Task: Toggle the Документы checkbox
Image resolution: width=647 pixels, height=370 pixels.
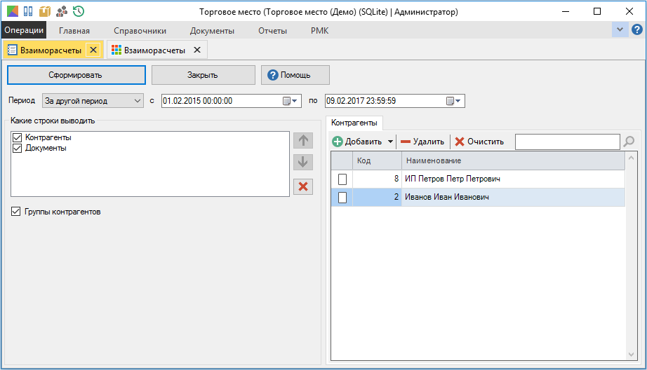Action: tap(17, 149)
